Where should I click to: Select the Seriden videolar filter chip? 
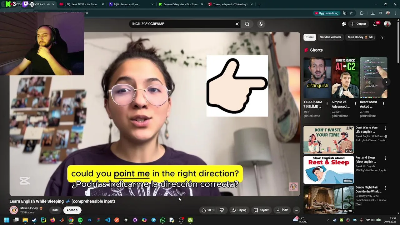click(331, 37)
